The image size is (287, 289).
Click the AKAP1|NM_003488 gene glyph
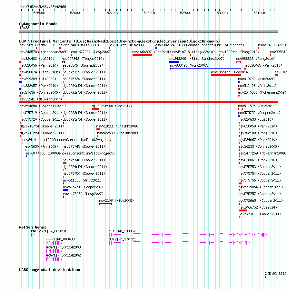click(x=54, y=243)
